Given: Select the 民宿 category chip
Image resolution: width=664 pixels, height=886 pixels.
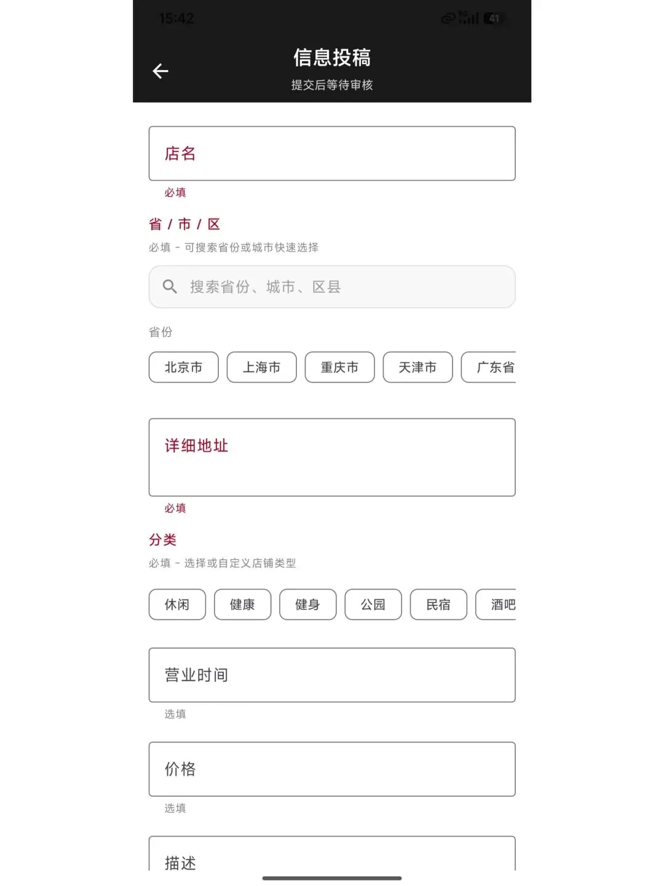Looking at the screenshot, I should pos(438,605).
